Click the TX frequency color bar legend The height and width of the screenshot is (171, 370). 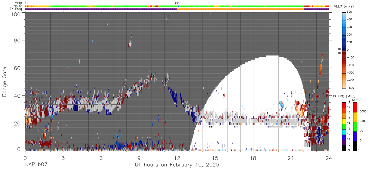(344, 126)
